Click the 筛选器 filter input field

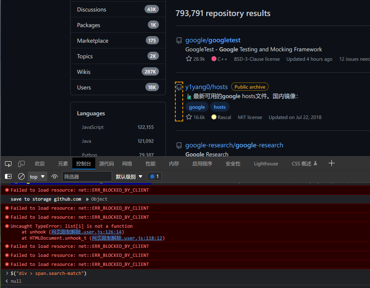[x=87, y=176]
